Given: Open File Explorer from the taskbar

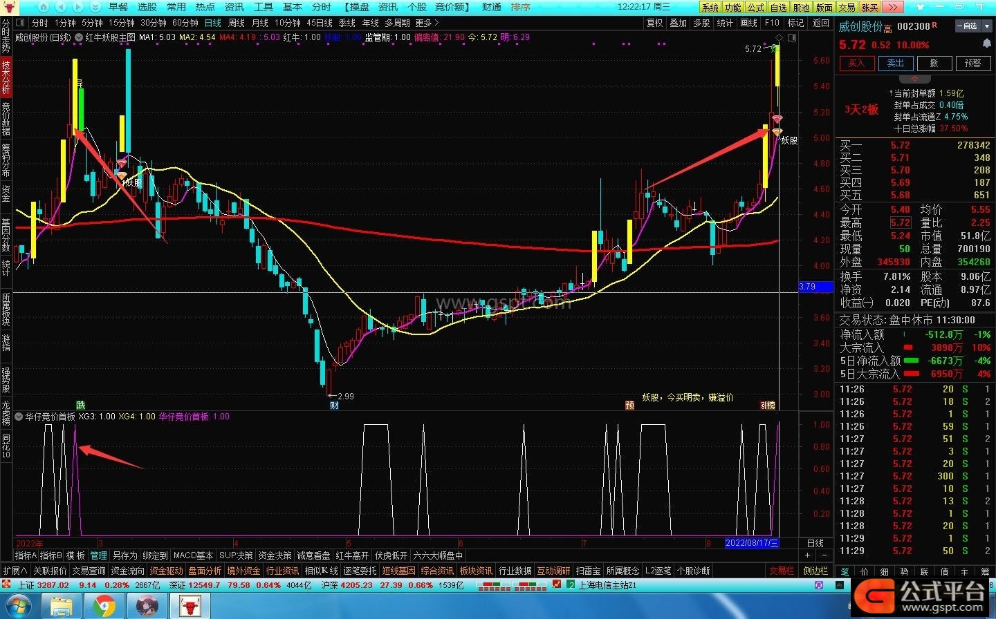Looking at the screenshot, I should click(x=62, y=606).
